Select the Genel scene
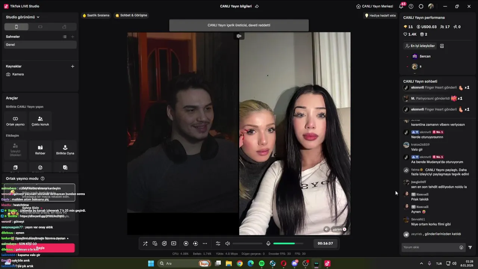 pos(40,44)
